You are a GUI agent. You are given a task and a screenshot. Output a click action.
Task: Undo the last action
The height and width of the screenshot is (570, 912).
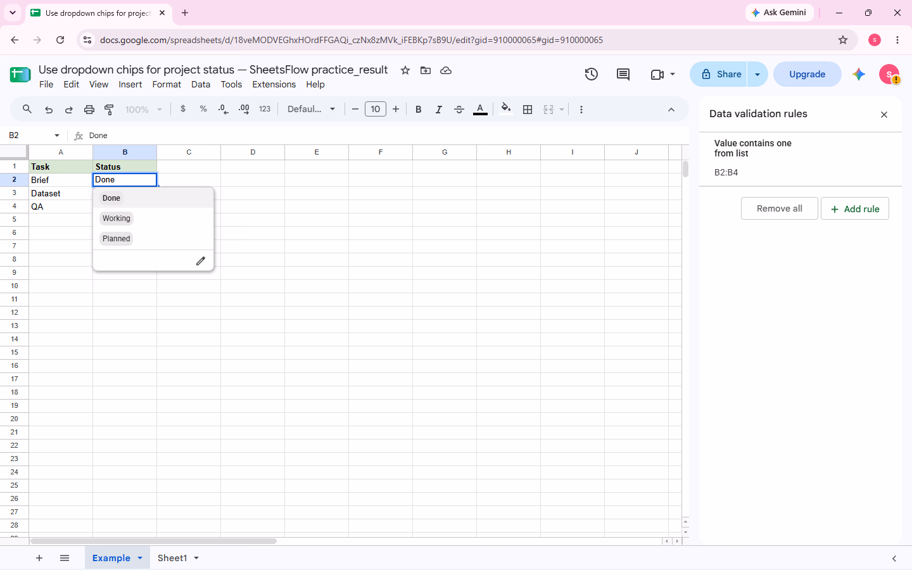(49, 109)
